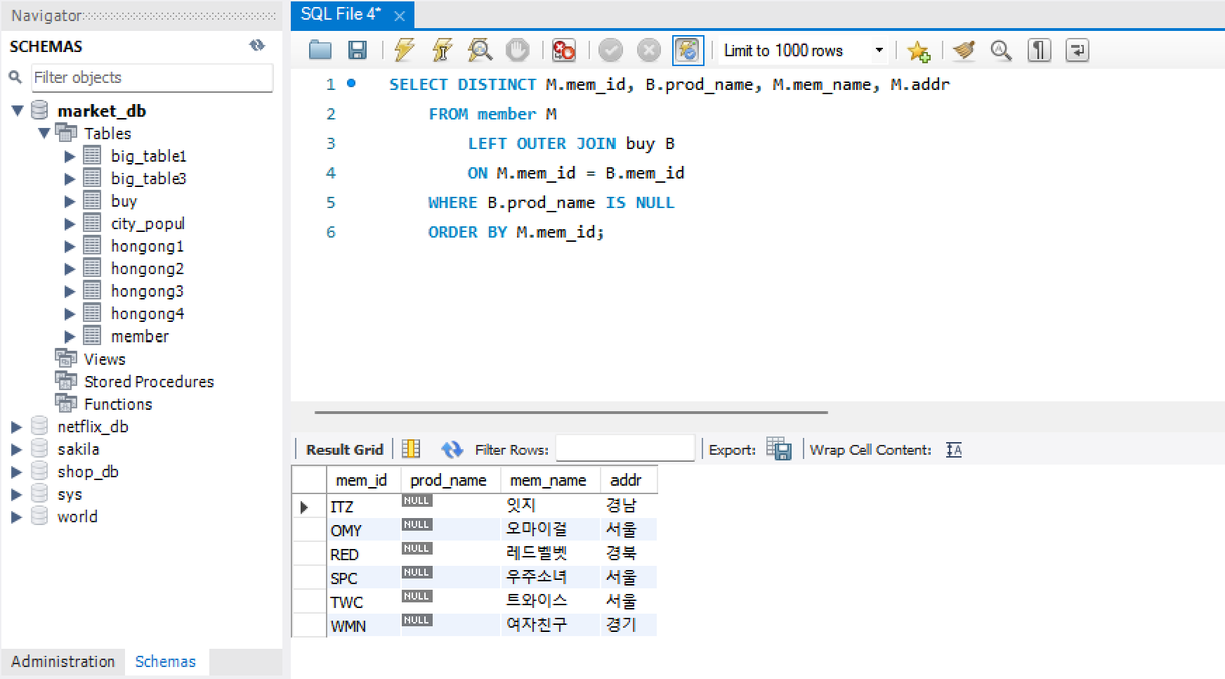Select the TWC cell in results
Image resolution: width=1225 pixels, height=679 pixels.
coord(363,602)
